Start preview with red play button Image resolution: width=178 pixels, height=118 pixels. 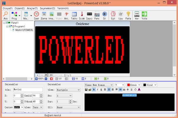(x=51, y=79)
